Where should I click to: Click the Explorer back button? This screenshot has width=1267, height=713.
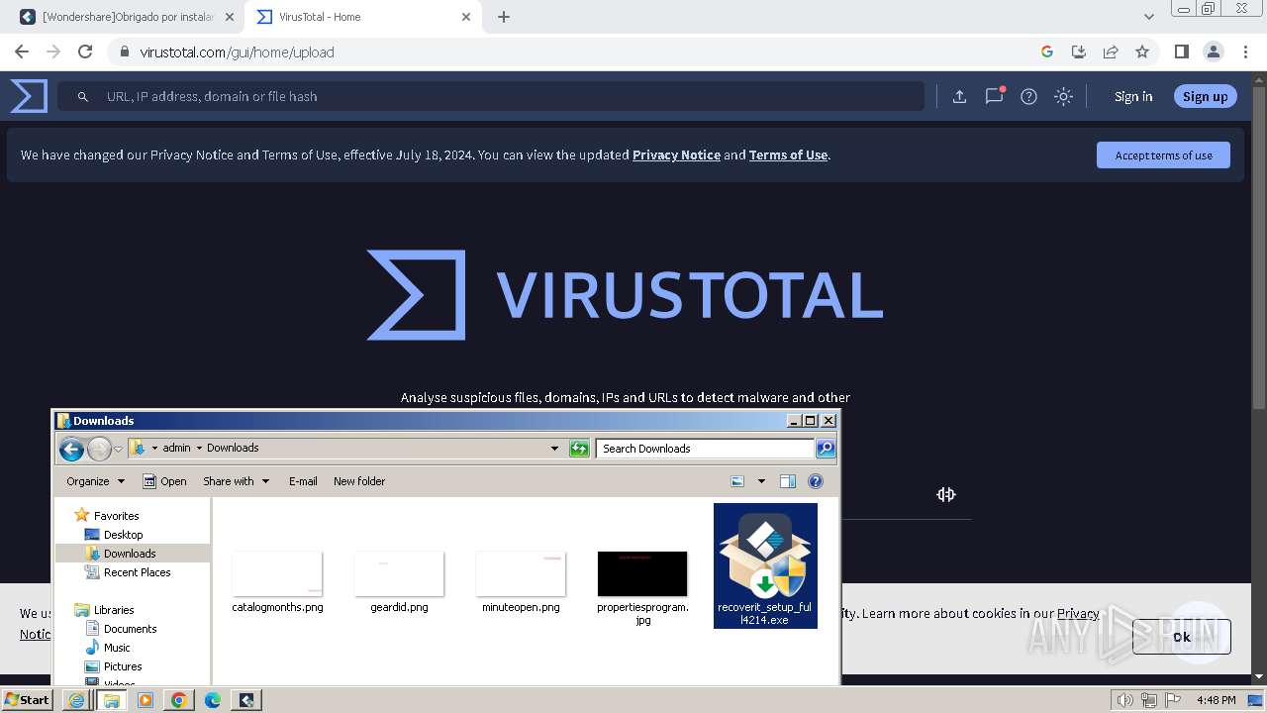click(71, 450)
